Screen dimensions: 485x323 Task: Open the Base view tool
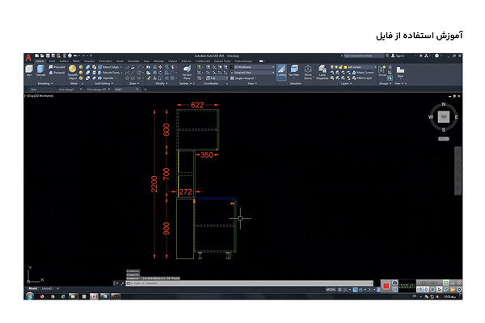click(x=400, y=71)
